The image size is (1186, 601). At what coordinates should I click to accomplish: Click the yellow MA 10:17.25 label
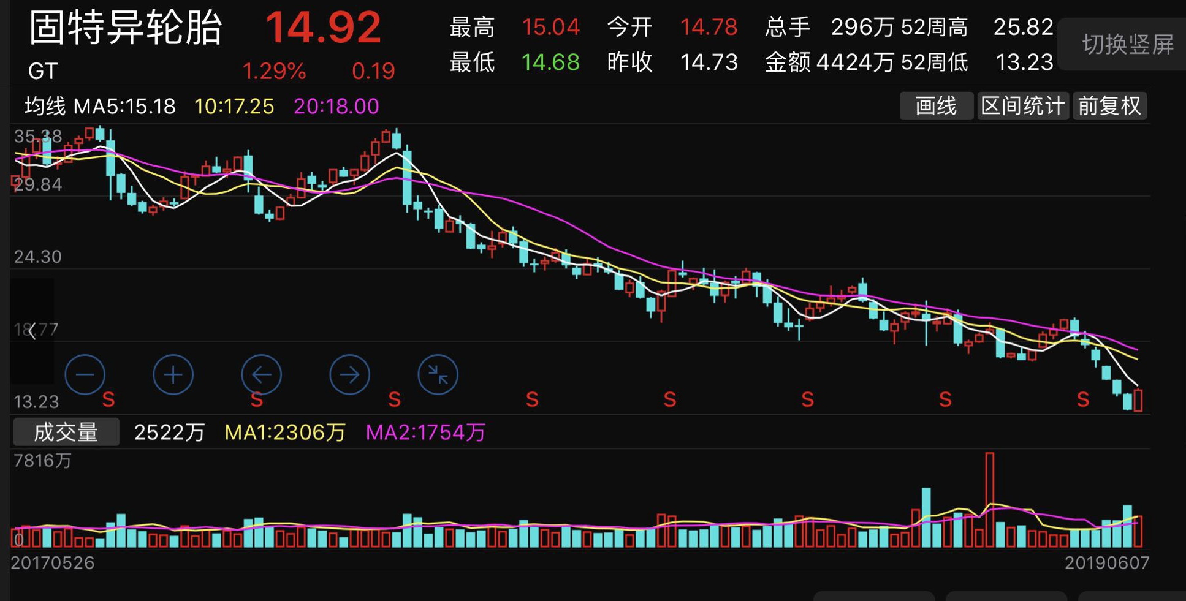pyautogui.click(x=234, y=107)
